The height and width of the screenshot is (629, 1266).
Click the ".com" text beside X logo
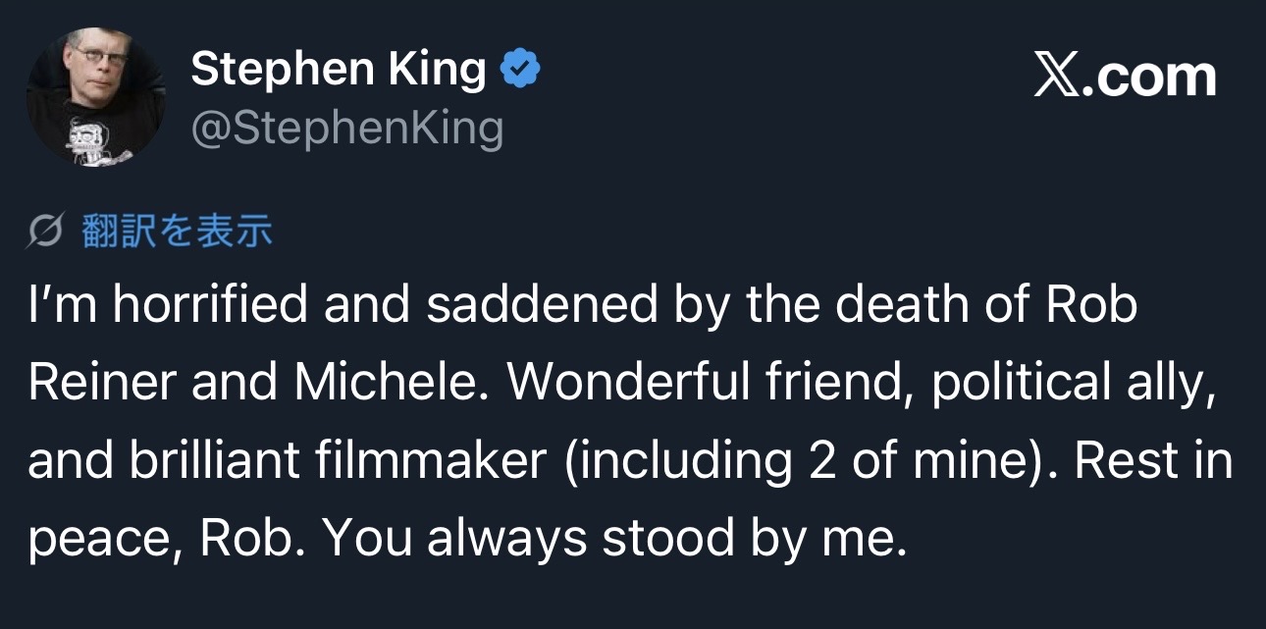point(1150,77)
